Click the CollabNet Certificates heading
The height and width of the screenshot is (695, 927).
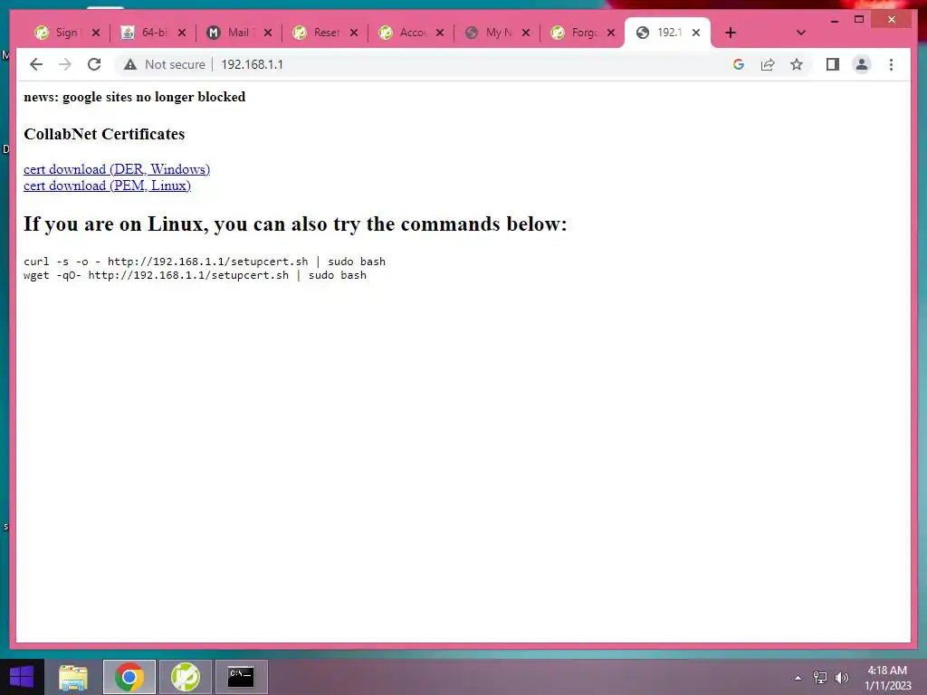104,134
